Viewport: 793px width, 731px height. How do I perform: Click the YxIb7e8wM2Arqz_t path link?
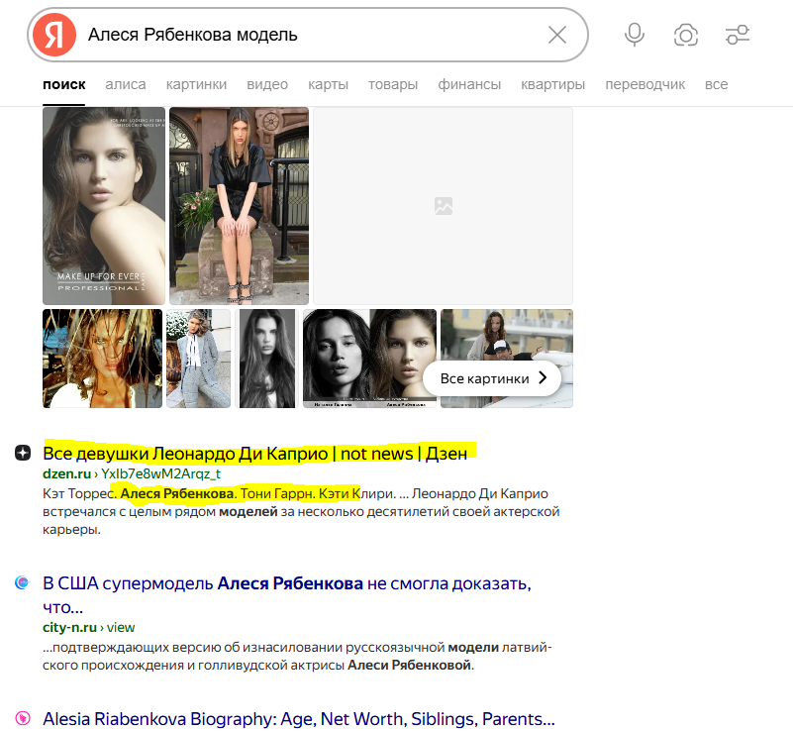click(x=160, y=474)
